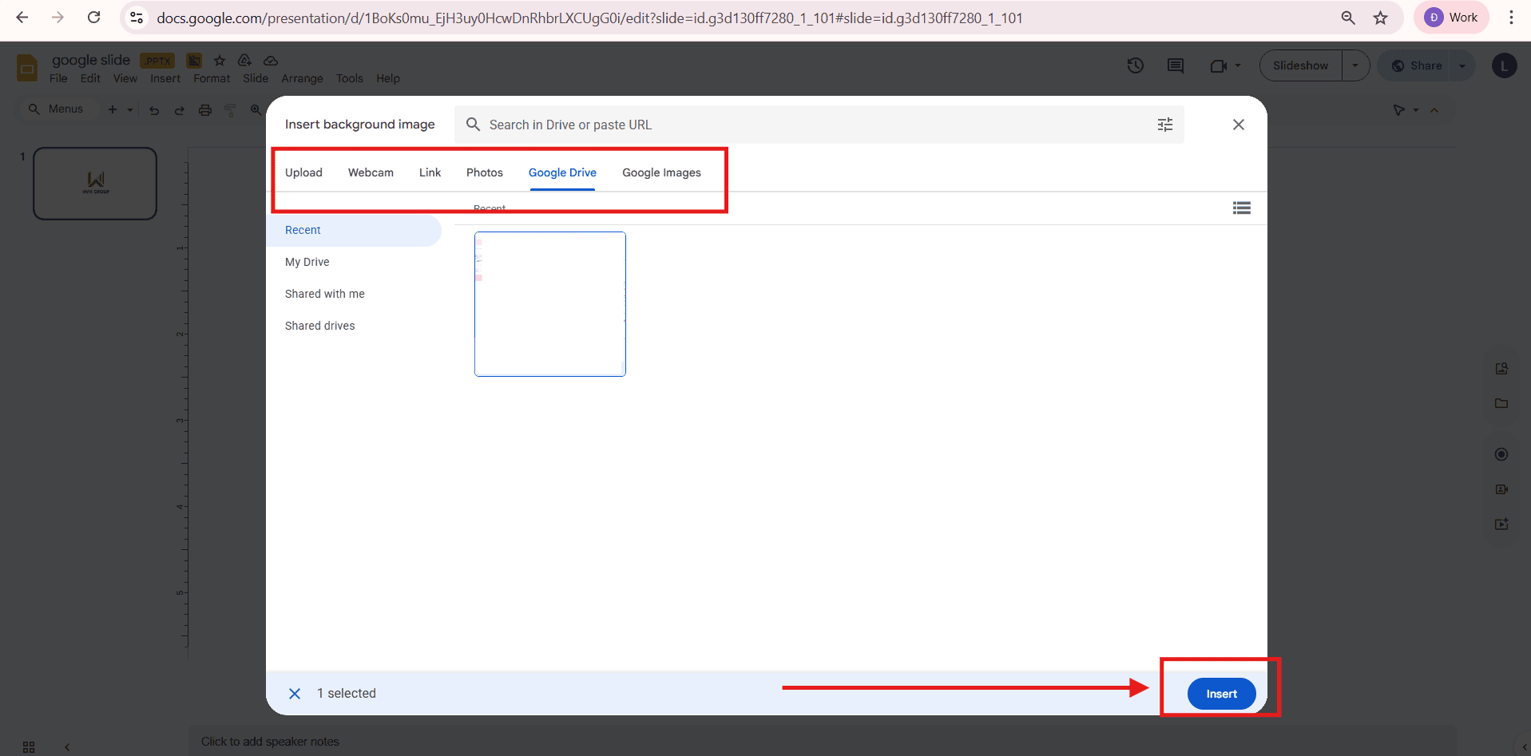
Task: Select My Drive in the sidebar
Action: pos(307,262)
